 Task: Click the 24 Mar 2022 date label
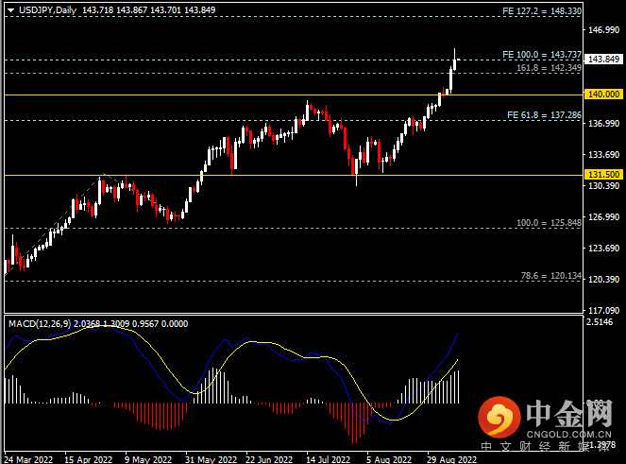coord(28,459)
